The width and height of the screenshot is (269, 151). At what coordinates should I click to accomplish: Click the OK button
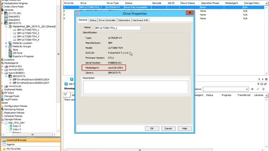(x=152, y=128)
